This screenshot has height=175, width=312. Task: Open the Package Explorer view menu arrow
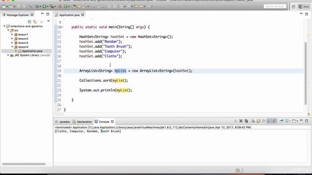pos(48,21)
